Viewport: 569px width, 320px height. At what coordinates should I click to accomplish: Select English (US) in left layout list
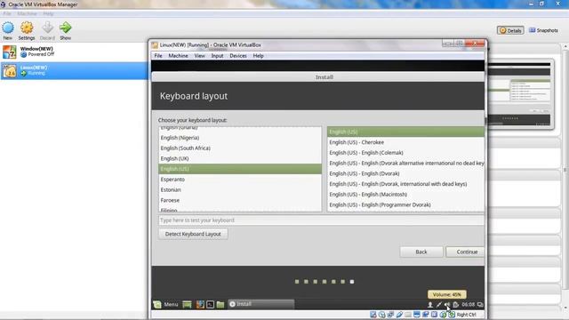(x=240, y=169)
